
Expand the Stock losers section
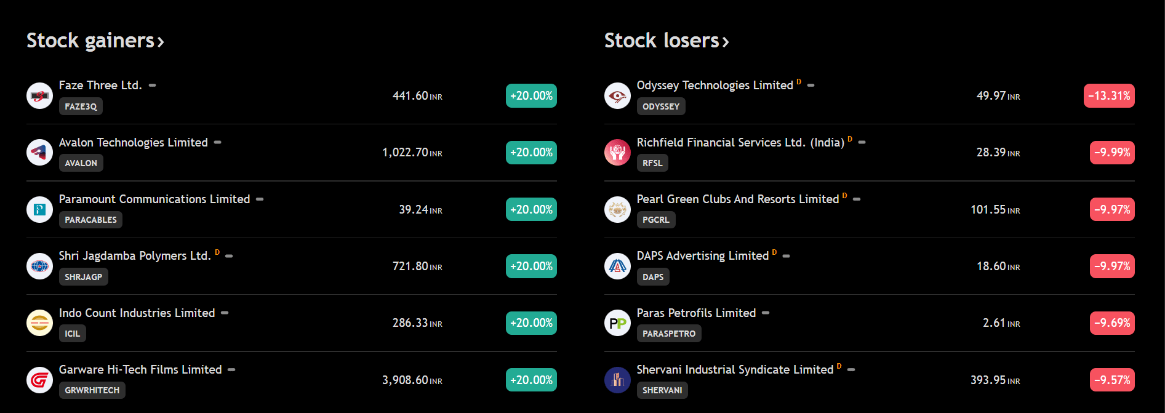coord(666,41)
